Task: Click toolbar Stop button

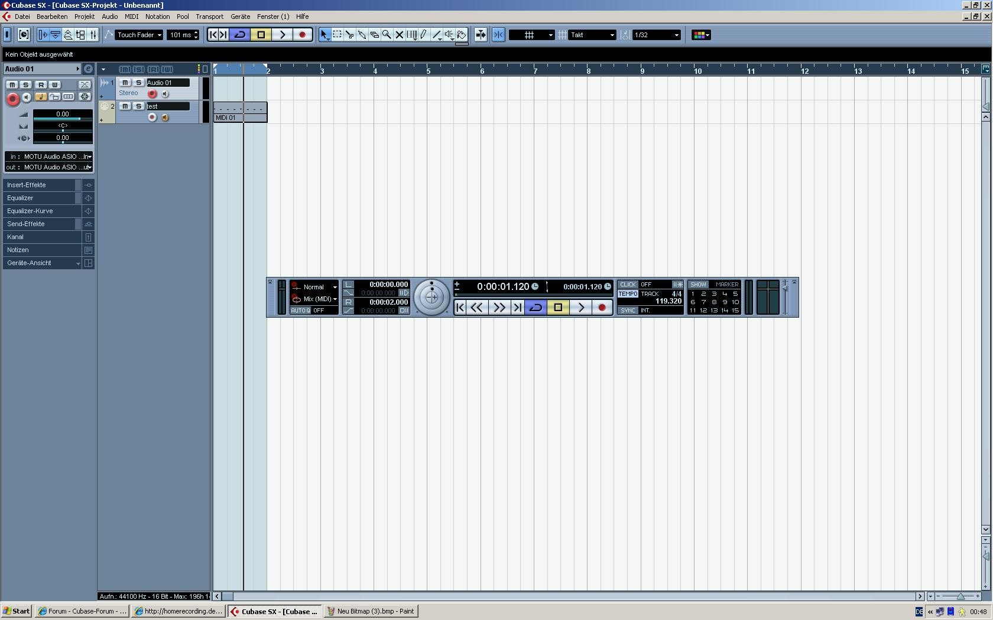Action: coord(261,35)
